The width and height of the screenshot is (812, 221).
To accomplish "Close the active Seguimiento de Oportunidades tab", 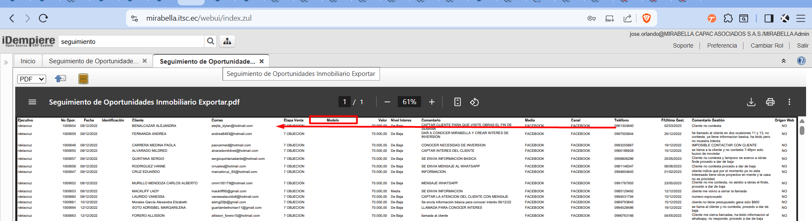I will [261, 61].
